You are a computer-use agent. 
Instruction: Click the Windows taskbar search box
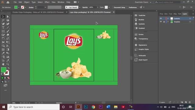[34, 107]
